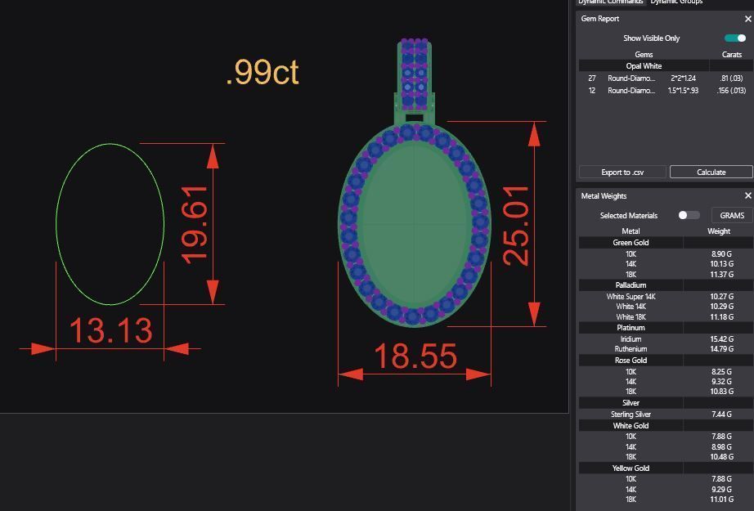Click the Weight column header
754x511 pixels.
(x=718, y=231)
